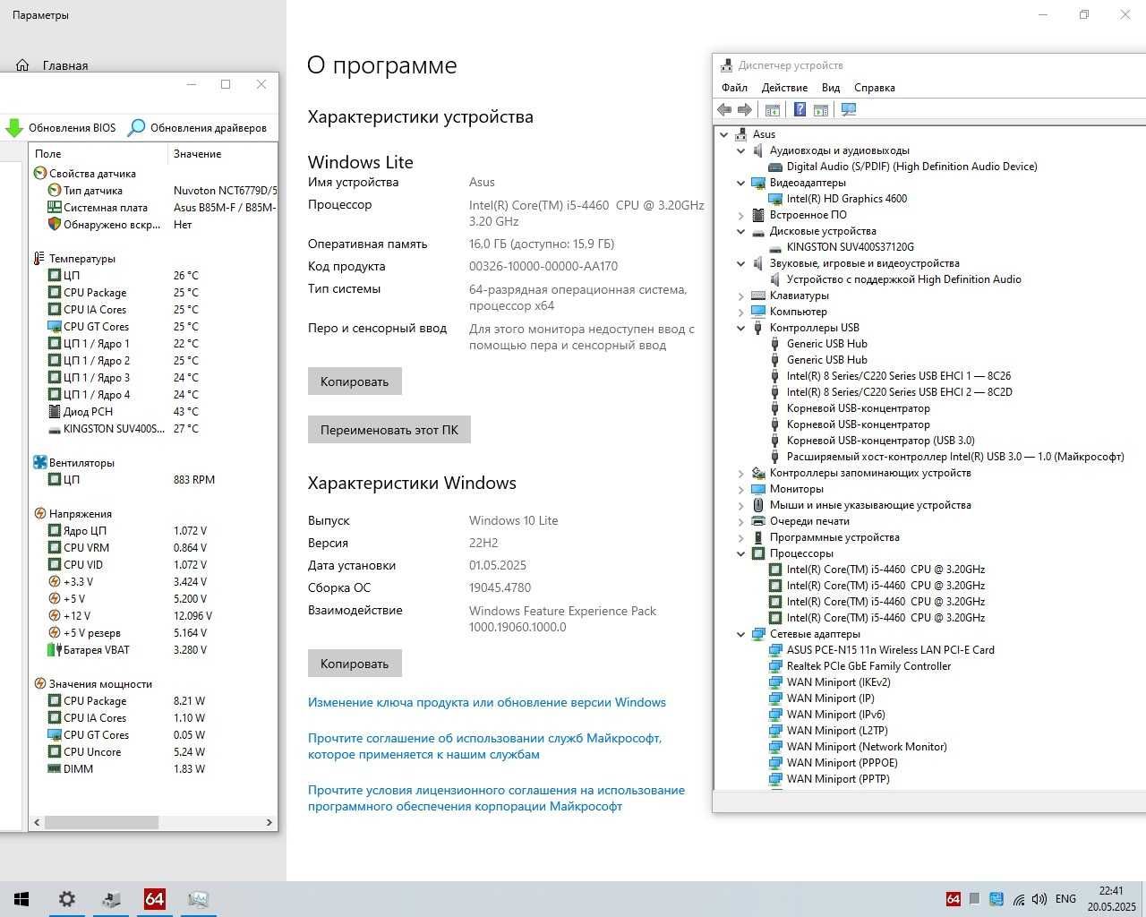Click Поле column header in AIDA64

[98, 154]
